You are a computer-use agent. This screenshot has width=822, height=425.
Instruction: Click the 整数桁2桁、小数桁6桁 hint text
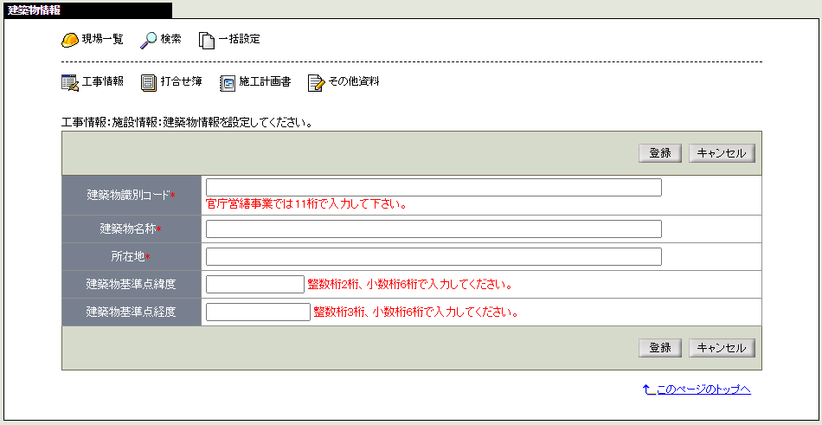click(409, 285)
